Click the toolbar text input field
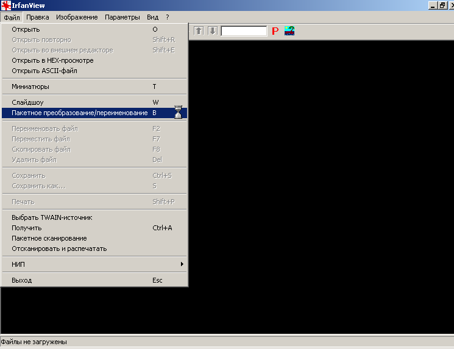The width and height of the screenshot is (454, 349). click(244, 31)
